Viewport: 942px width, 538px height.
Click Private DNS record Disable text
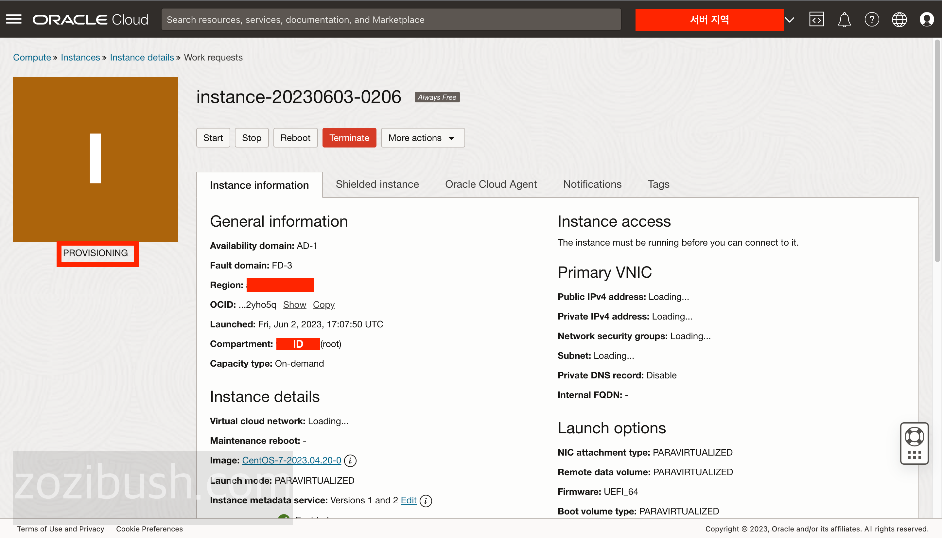[617, 375]
